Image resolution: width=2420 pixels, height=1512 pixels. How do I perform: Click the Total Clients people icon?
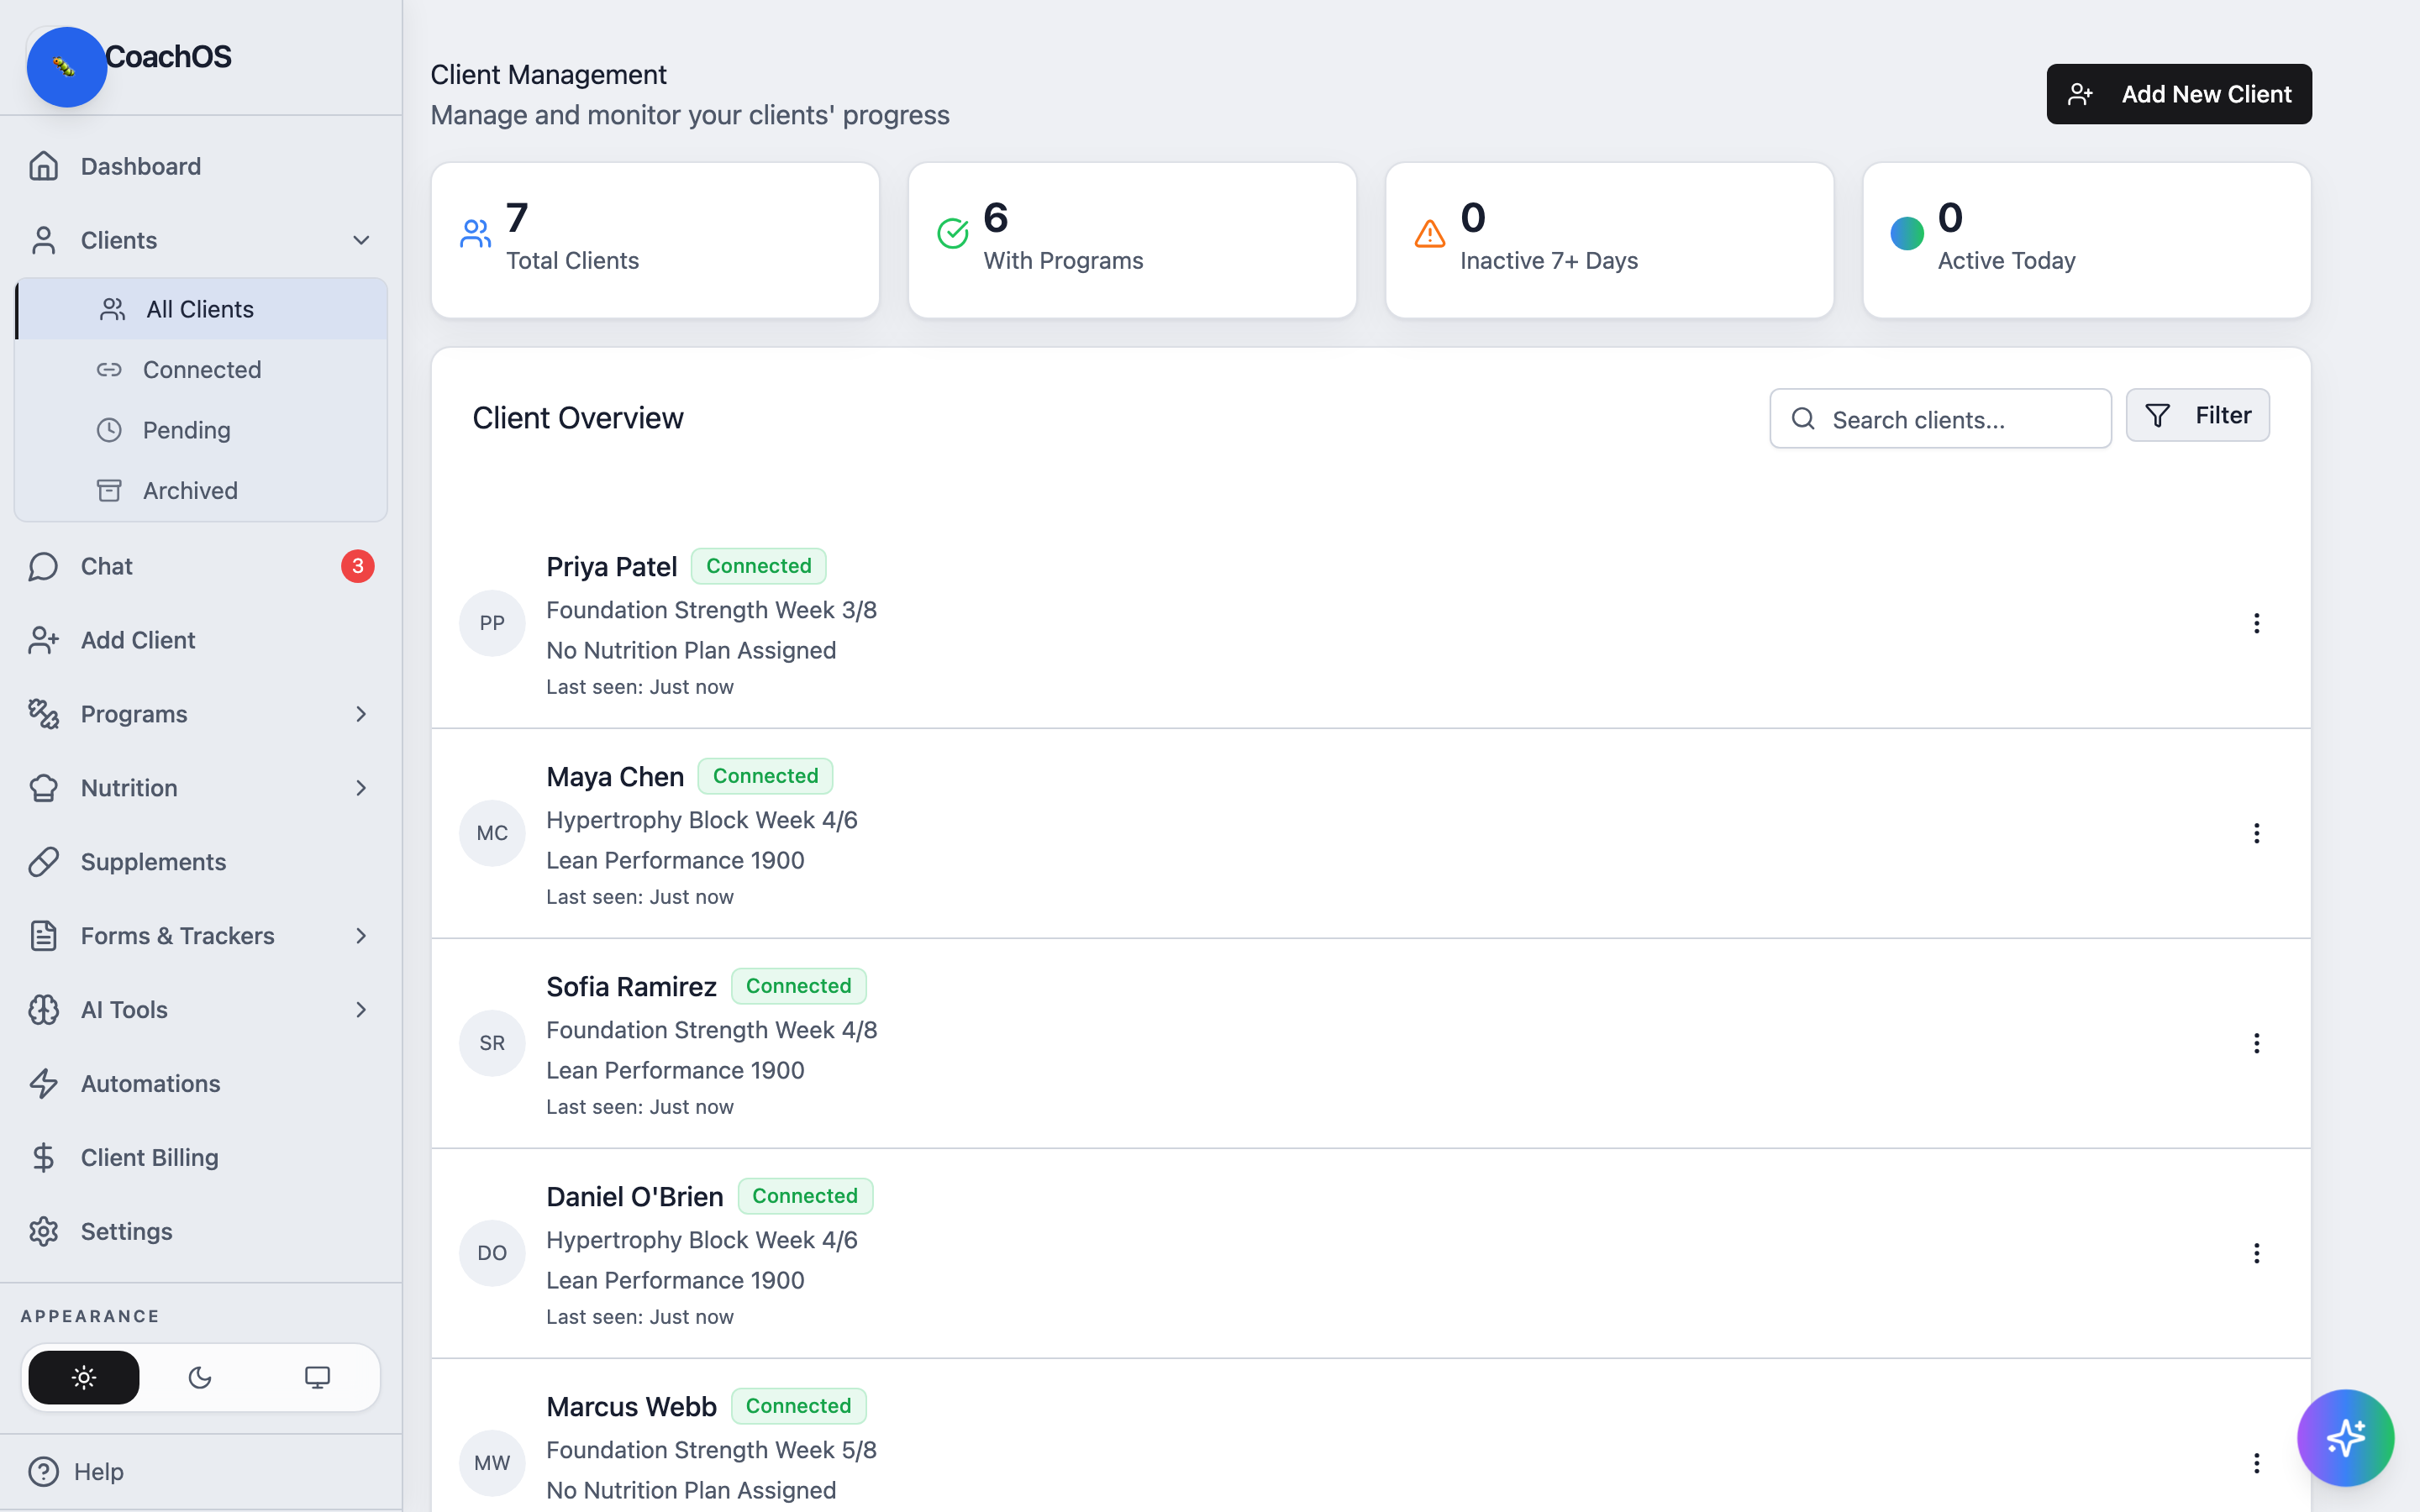[x=475, y=233]
